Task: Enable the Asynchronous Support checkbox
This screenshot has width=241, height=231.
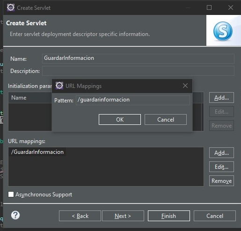Action: (11, 195)
